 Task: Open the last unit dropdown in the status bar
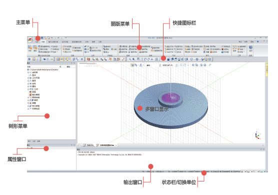coord(263,172)
